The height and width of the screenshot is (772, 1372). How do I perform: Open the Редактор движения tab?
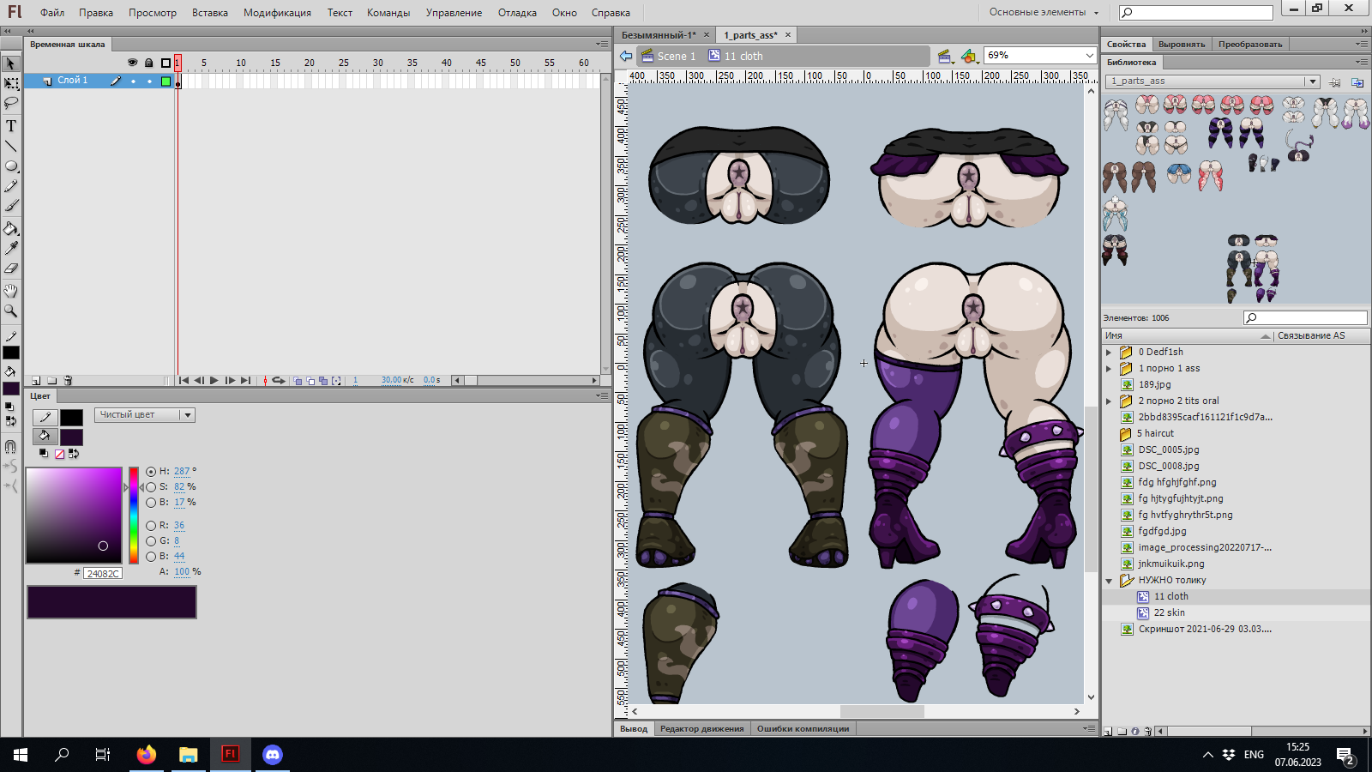[x=701, y=729]
